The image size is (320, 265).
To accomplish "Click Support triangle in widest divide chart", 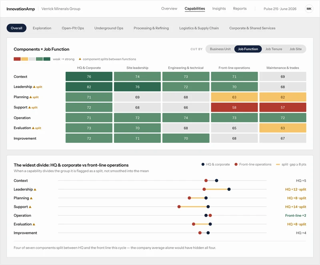I will pos(30,207).
